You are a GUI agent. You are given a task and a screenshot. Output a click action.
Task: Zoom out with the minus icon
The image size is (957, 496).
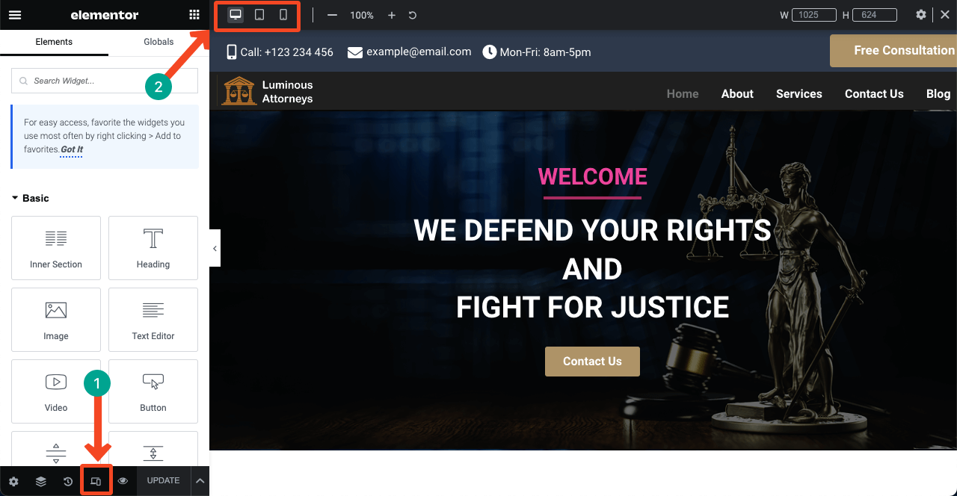[333, 15]
